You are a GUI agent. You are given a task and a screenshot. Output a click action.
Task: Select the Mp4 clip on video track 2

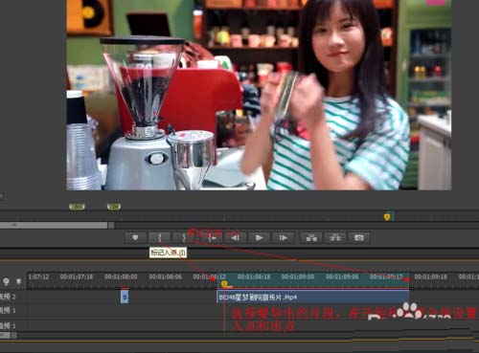pos(313,298)
